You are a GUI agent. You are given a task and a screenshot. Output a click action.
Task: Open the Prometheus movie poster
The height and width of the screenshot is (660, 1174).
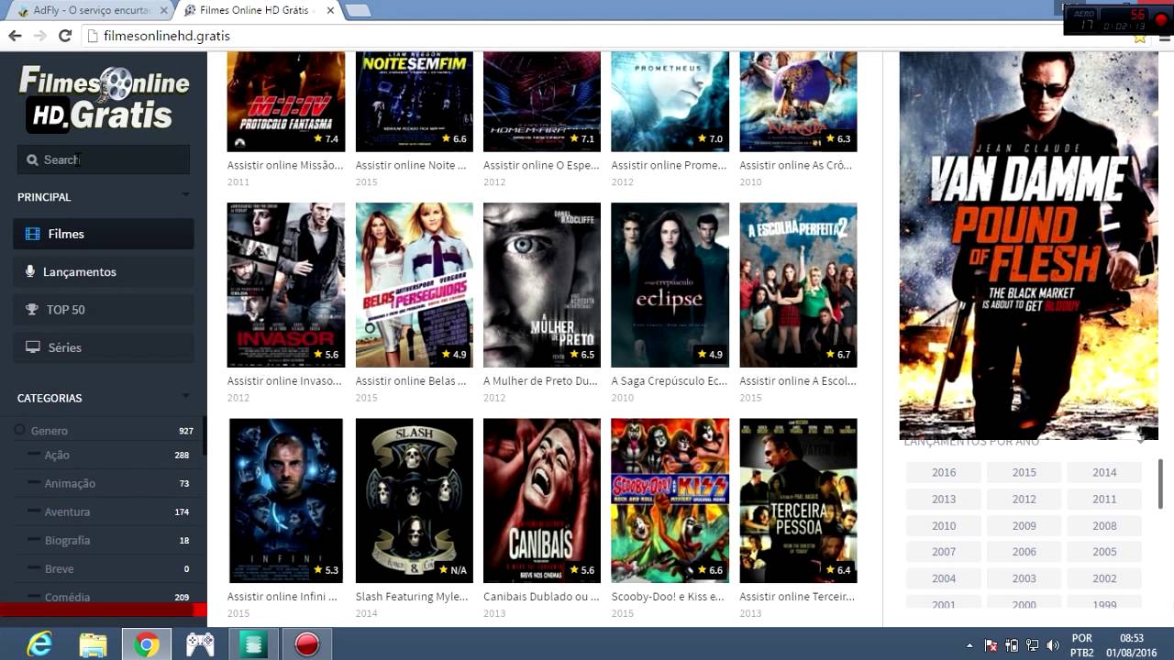pos(670,101)
